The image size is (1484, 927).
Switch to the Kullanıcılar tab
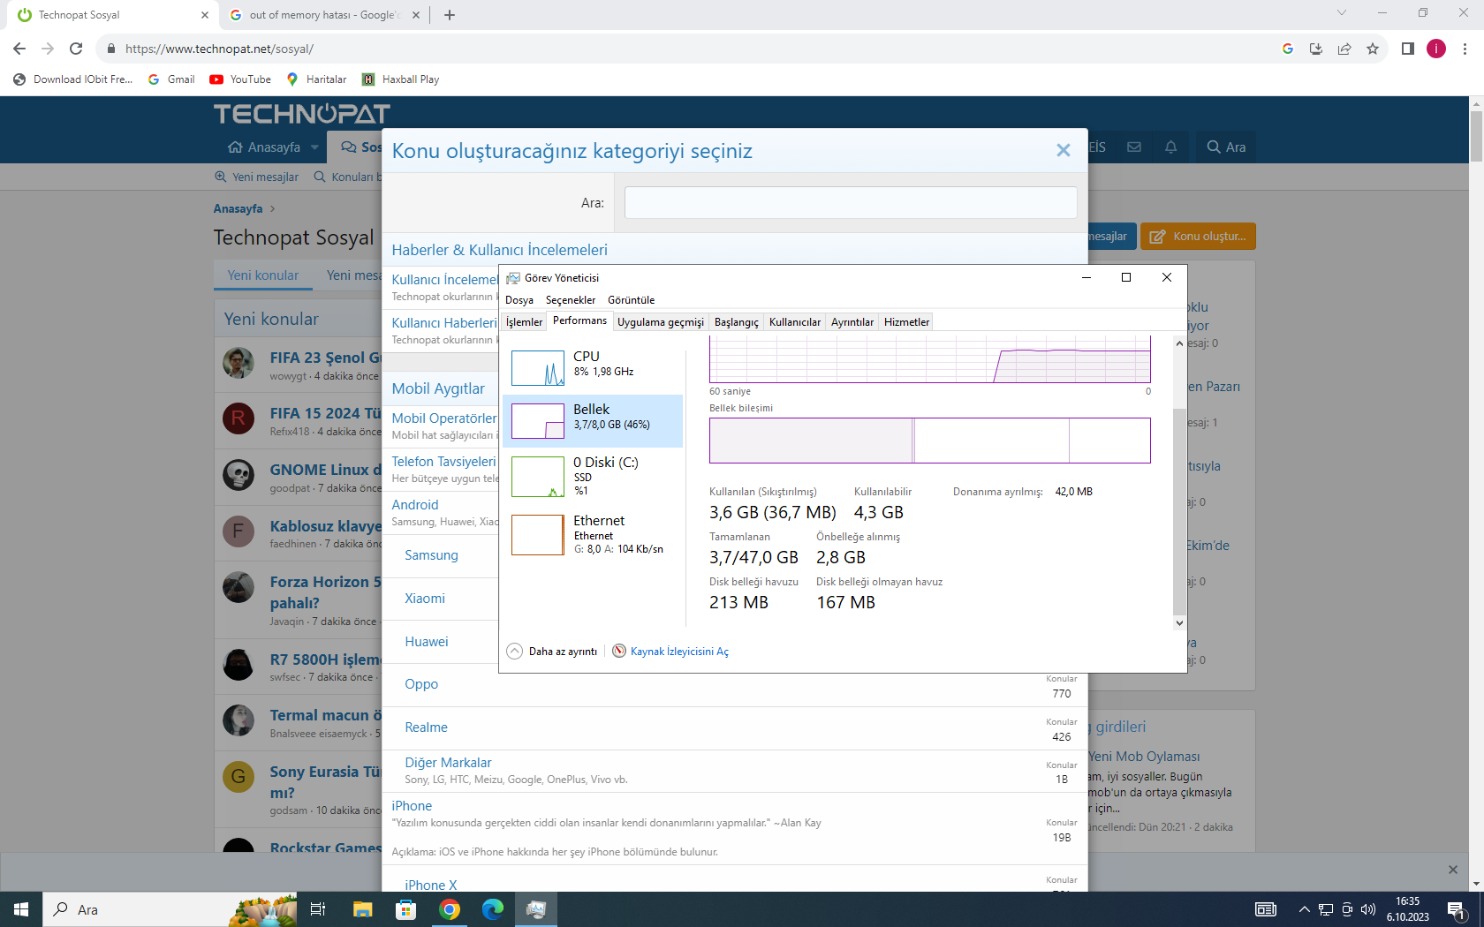795,322
